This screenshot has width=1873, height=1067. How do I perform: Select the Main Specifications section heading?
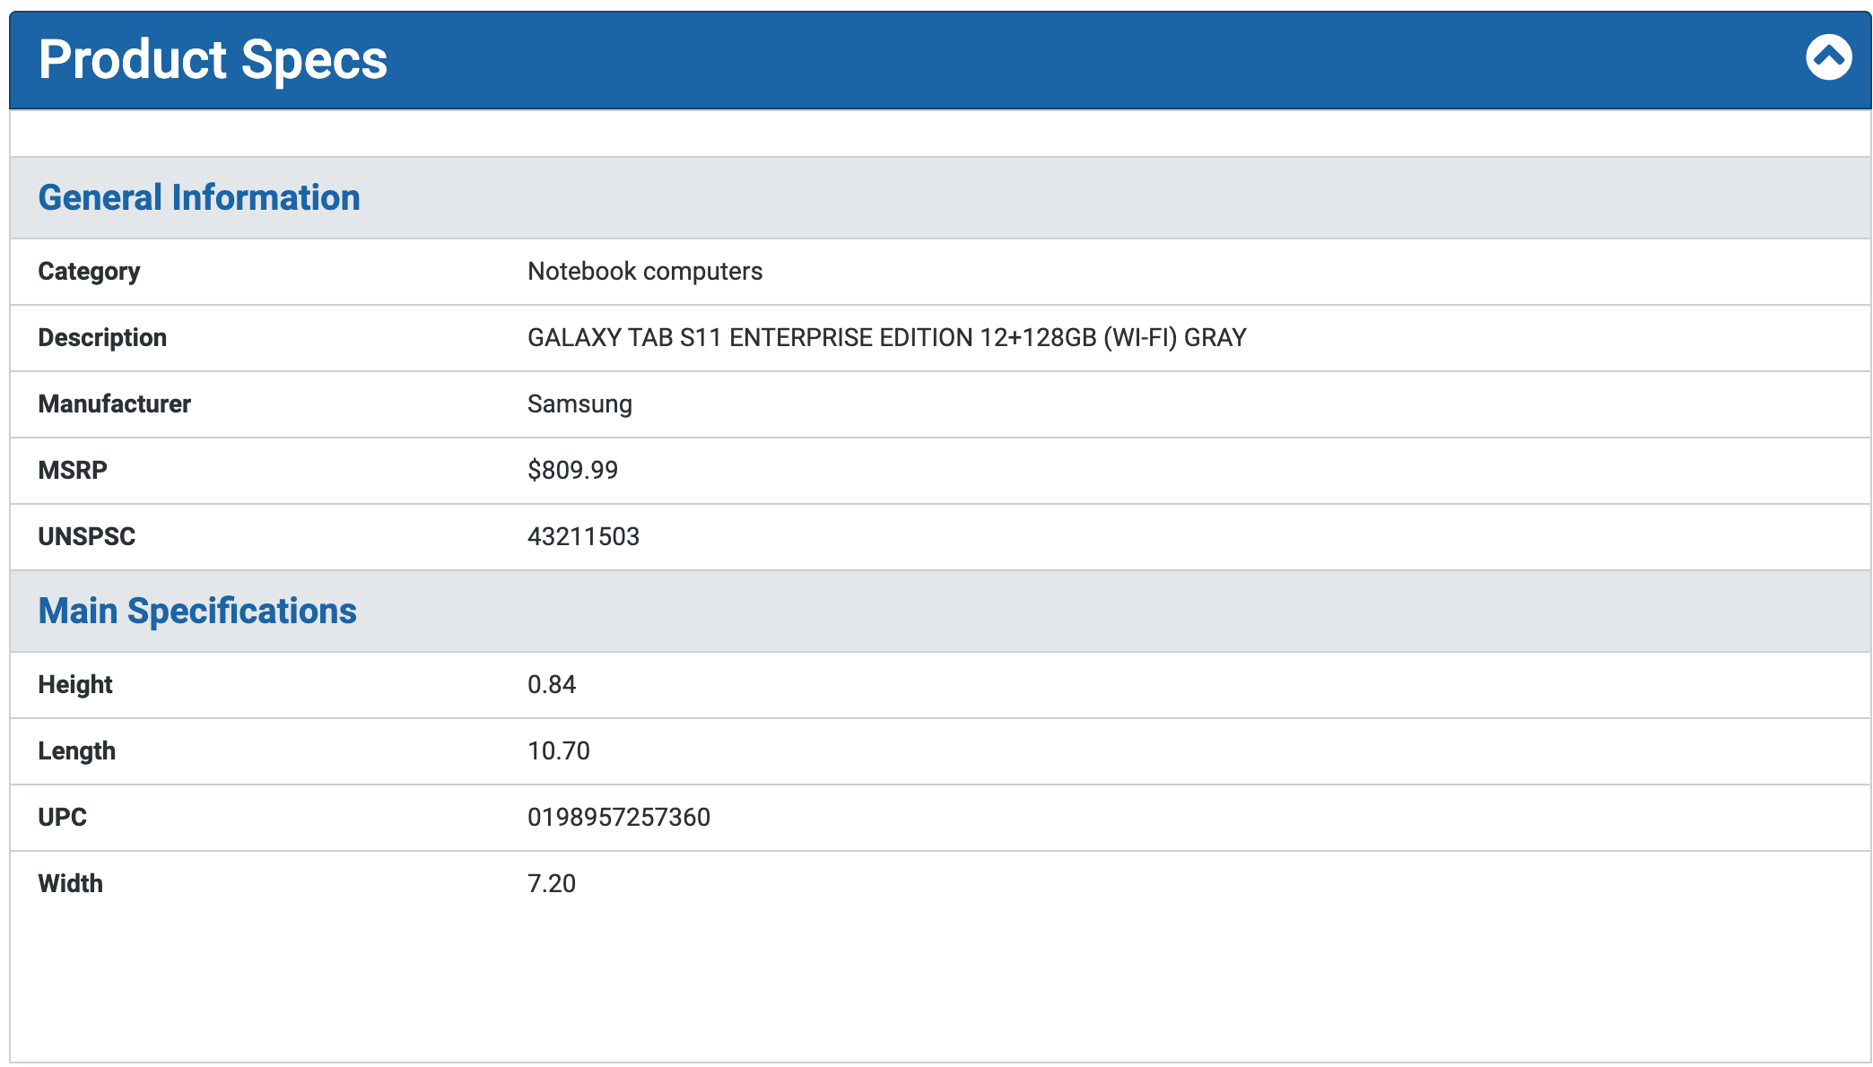point(196,611)
